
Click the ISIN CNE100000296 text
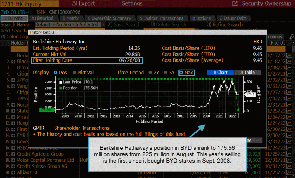point(58,12)
